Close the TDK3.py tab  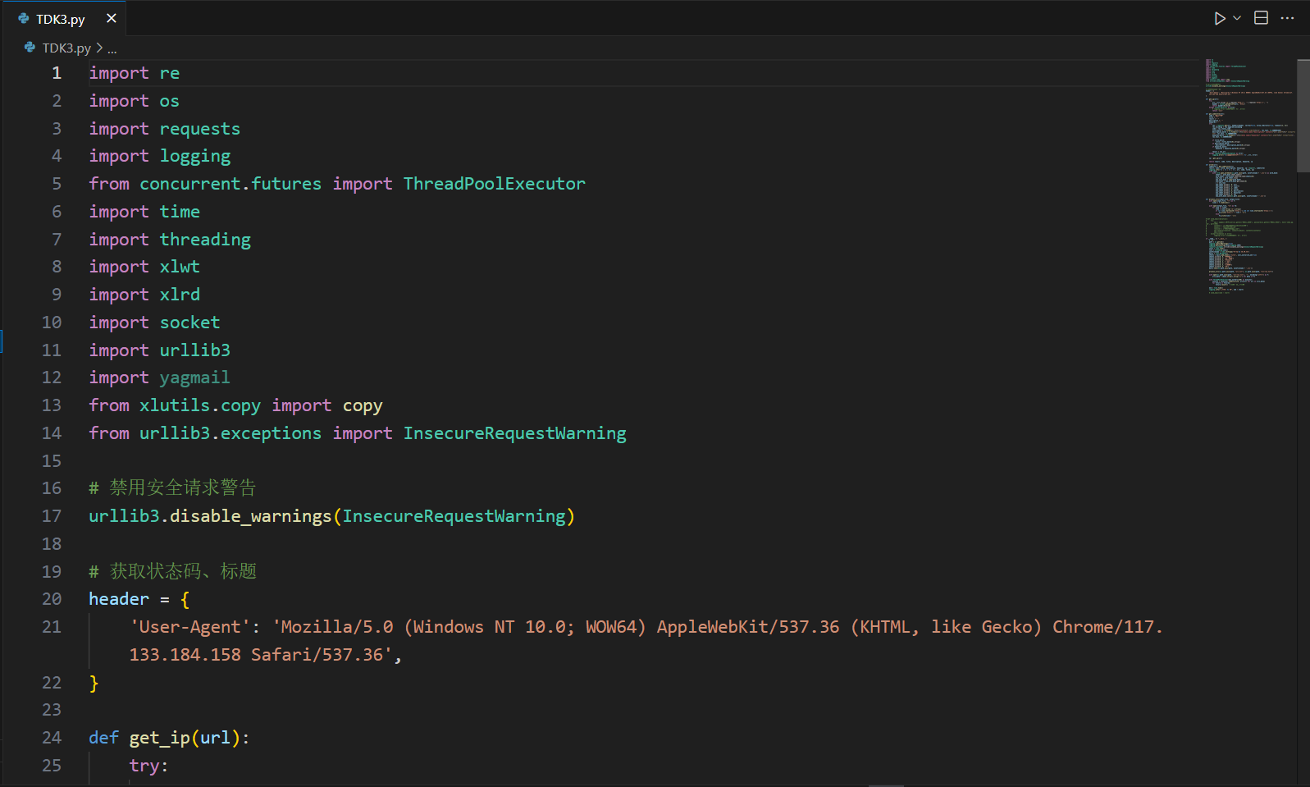[x=112, y=18]
